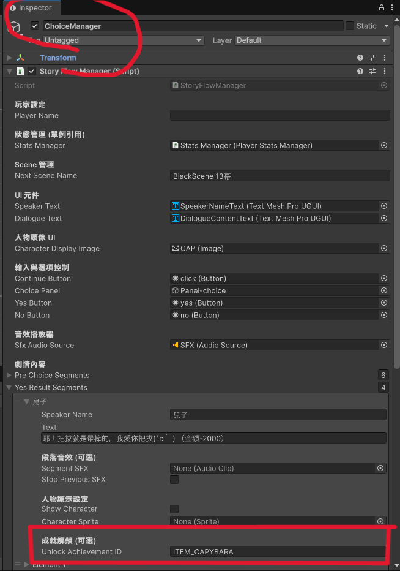Click the SFX audio source speaker icon
The image size is (400, 571).
176,345
